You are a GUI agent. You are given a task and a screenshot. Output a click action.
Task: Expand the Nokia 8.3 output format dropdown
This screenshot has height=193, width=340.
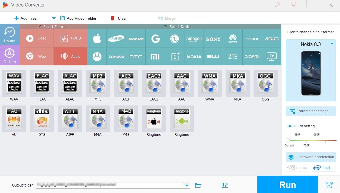pyautogui.click(x=332, y=44)
